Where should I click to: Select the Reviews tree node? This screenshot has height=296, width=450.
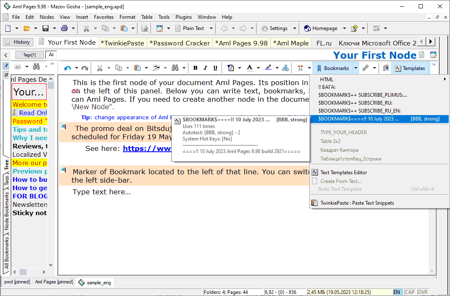pyautogui.click(x=30, y=146)
